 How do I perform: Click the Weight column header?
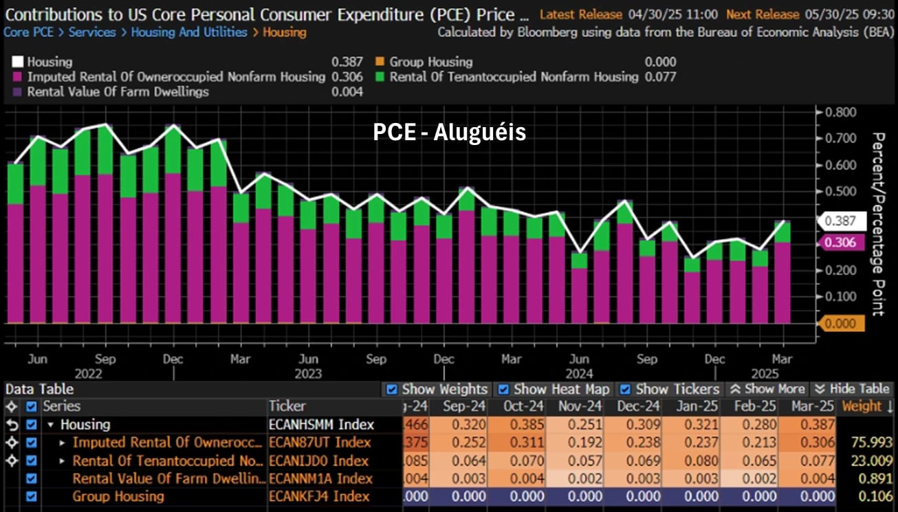[862, 406]
